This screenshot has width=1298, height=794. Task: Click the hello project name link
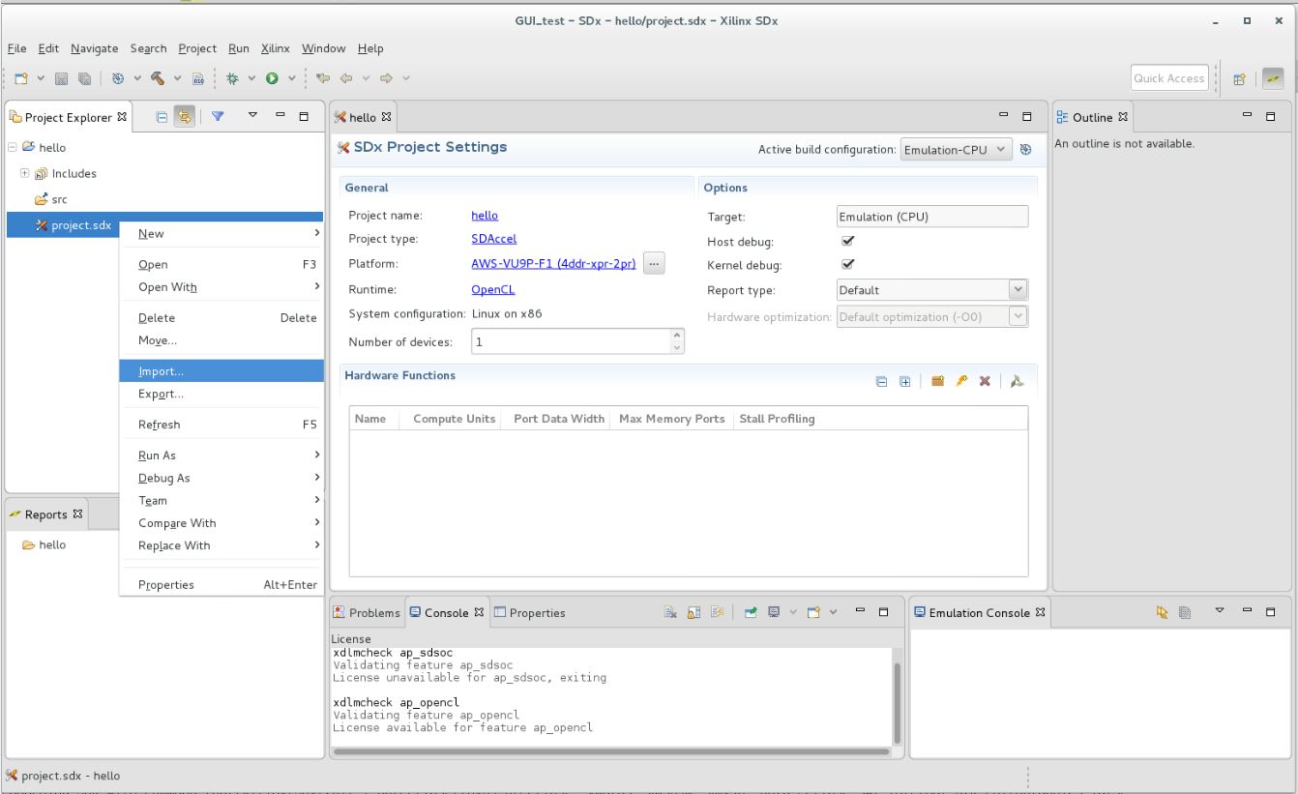tap(485, 217)
